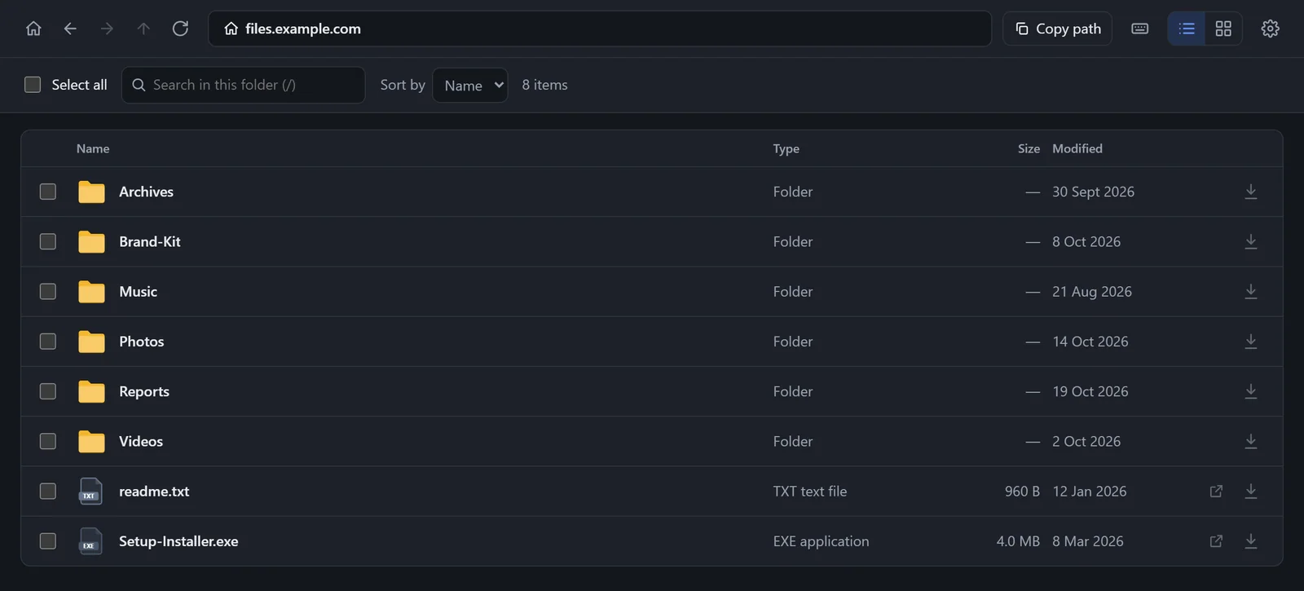Screen dimensions: 1304x591
Task: Click the readme.txt file name
Action: [x=154, y=491]
